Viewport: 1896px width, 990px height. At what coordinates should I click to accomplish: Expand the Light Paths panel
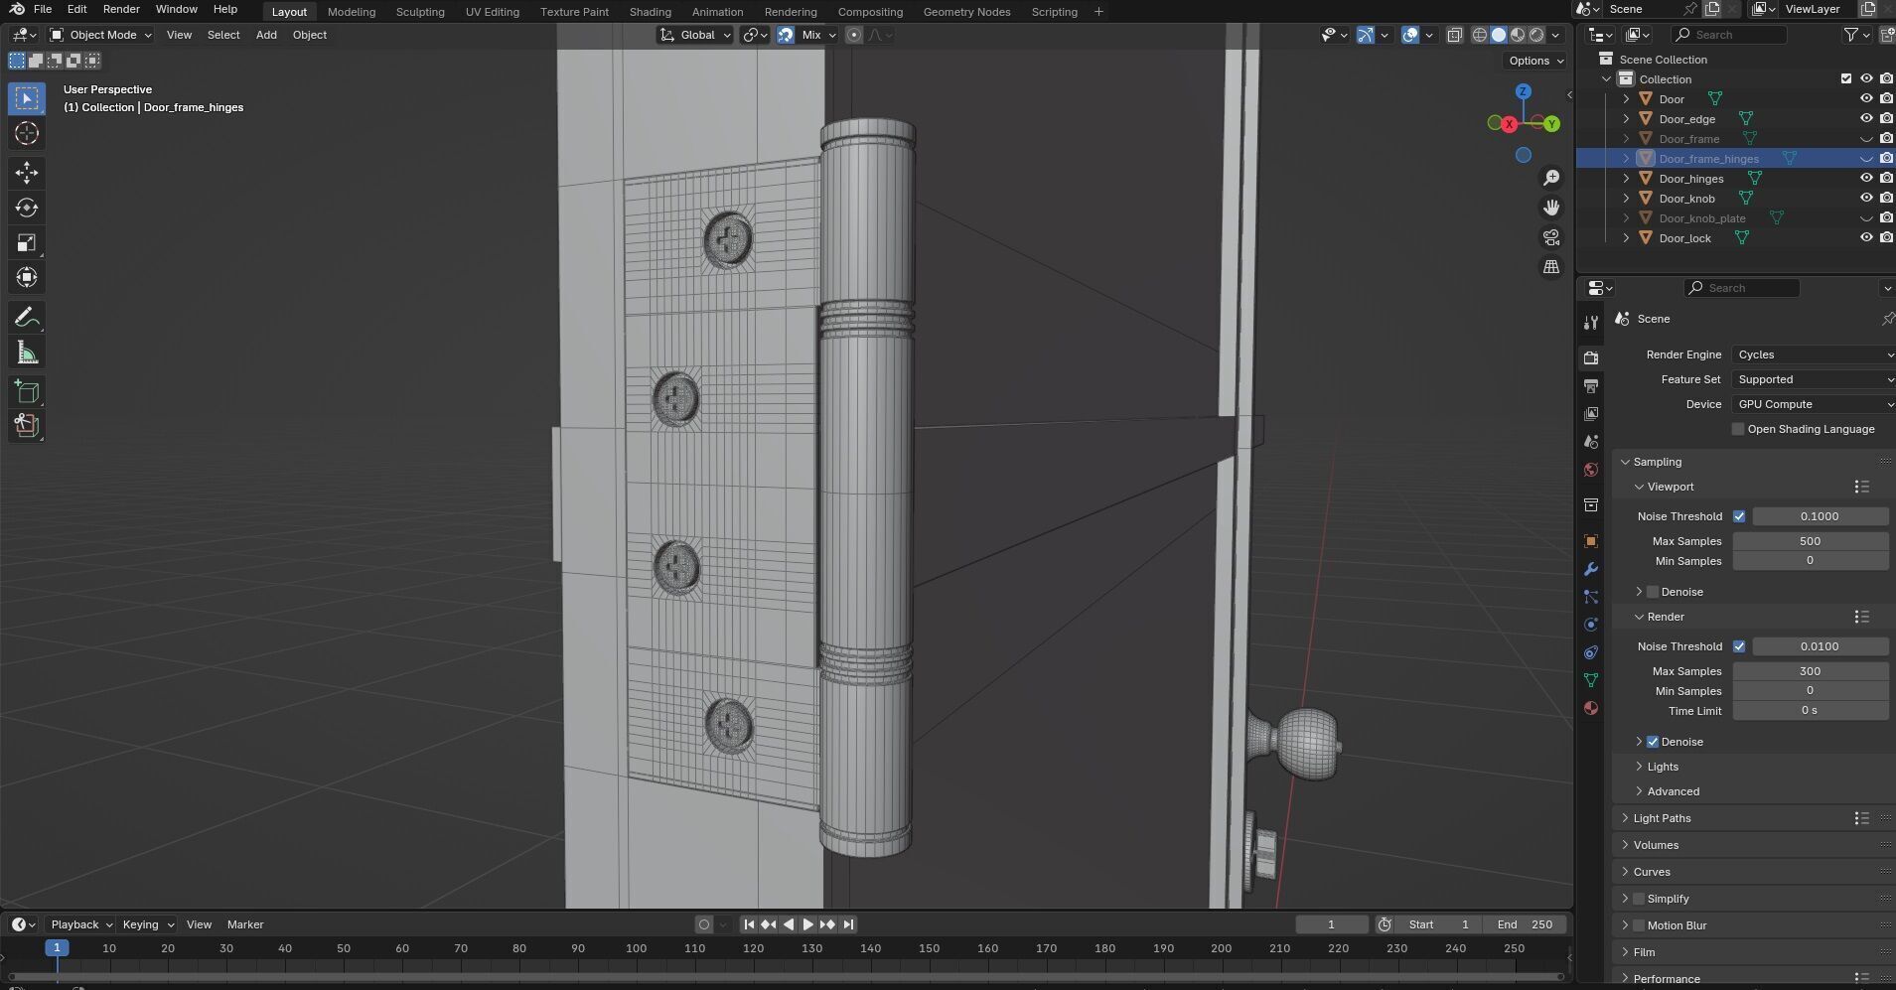coord(1626,818)
